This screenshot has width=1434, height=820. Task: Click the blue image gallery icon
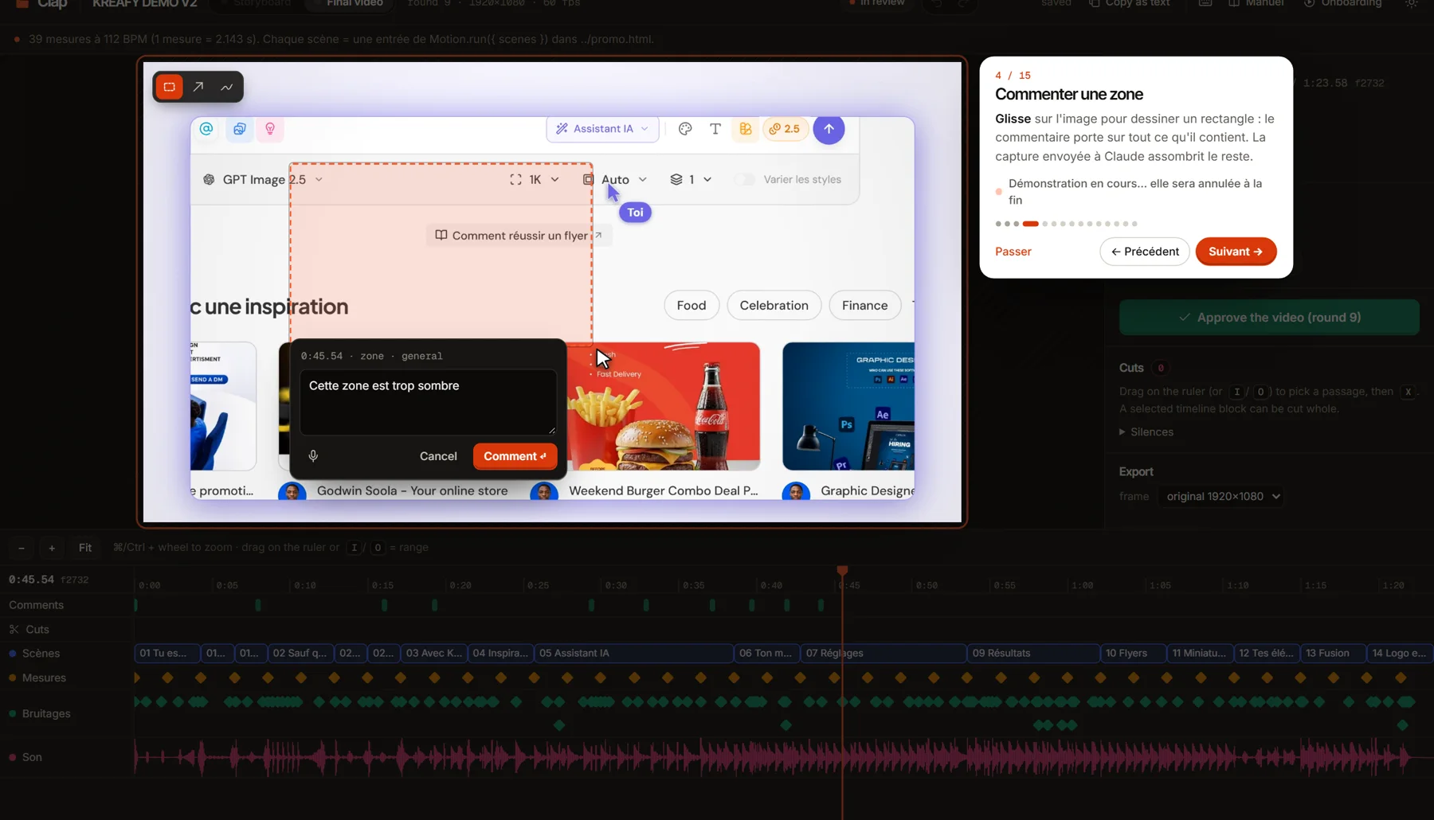(x=240, y=128)
